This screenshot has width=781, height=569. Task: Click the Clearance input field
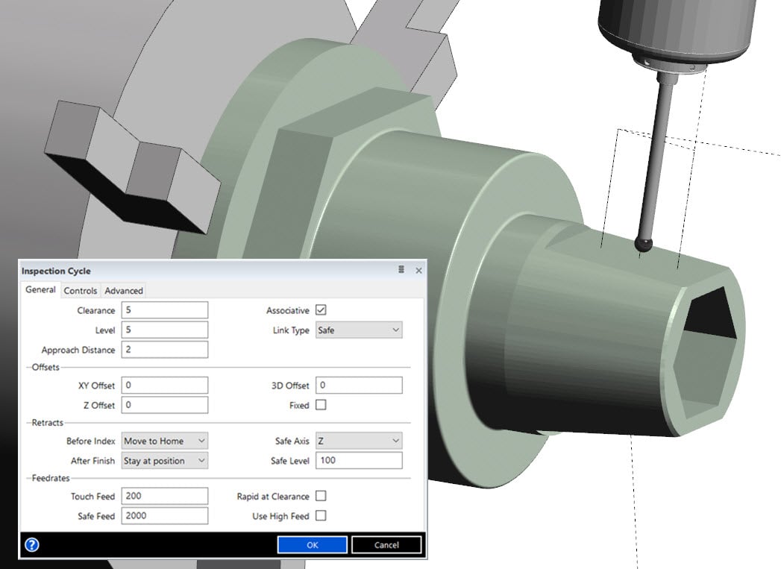point(164,310)
